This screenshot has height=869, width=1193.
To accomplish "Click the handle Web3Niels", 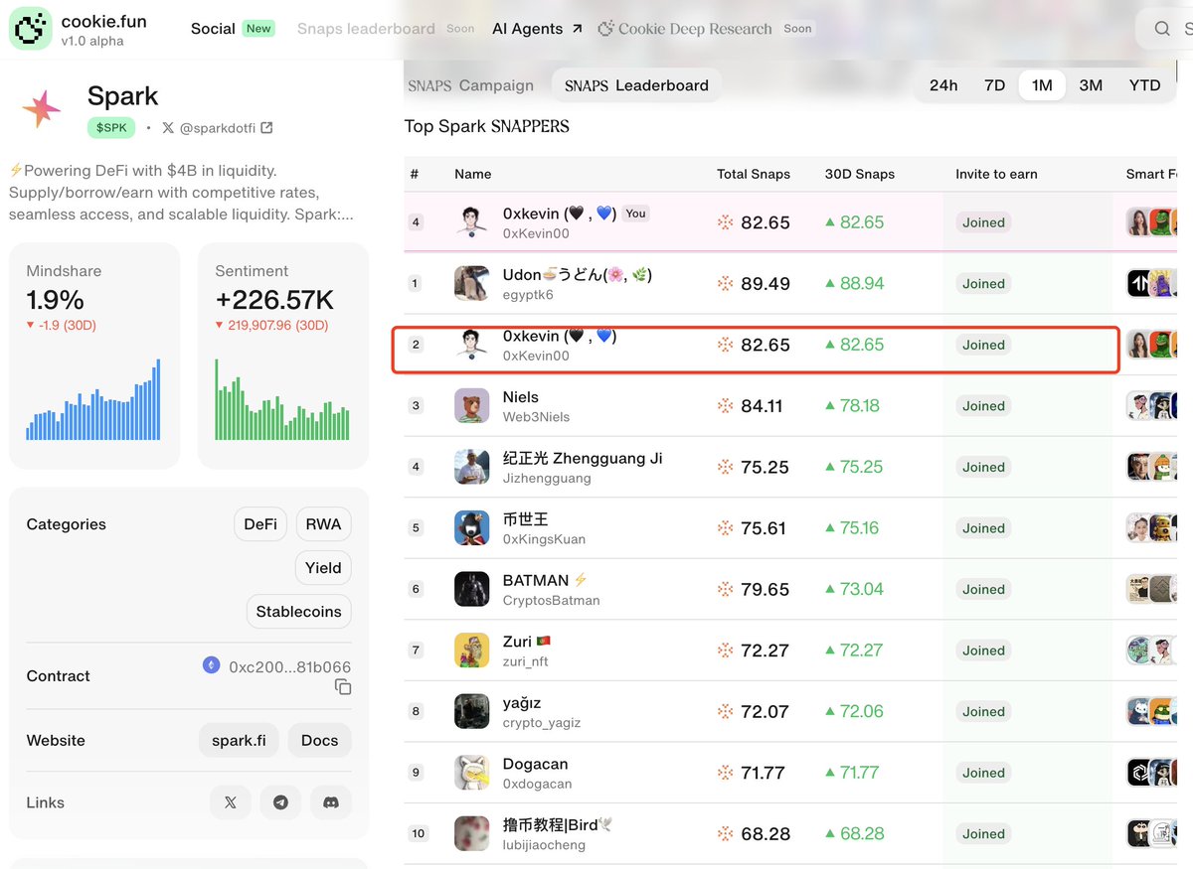I will [536, 417].
